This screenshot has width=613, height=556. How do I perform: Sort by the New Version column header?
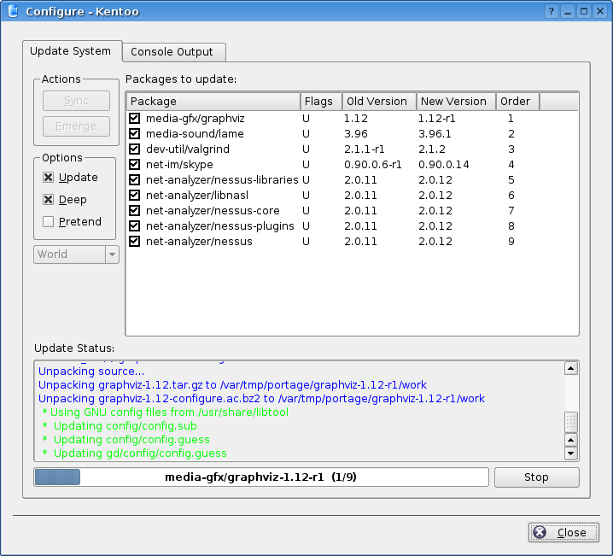456,102
